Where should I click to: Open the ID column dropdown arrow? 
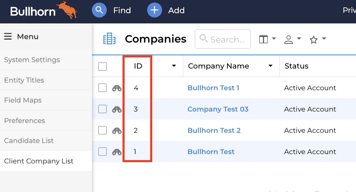(x=174, y=66)
